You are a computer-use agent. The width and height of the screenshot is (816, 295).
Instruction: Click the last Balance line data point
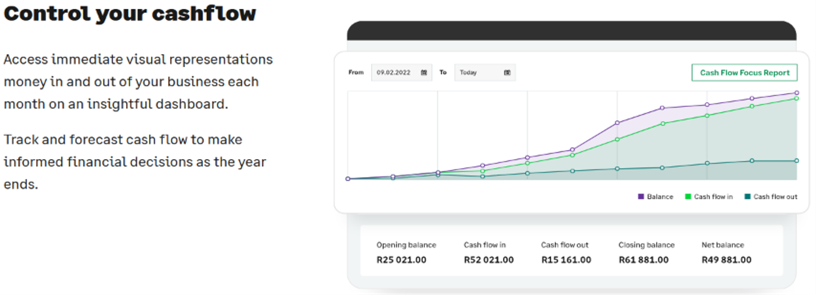pyautogui.click(x=796, y=93)
